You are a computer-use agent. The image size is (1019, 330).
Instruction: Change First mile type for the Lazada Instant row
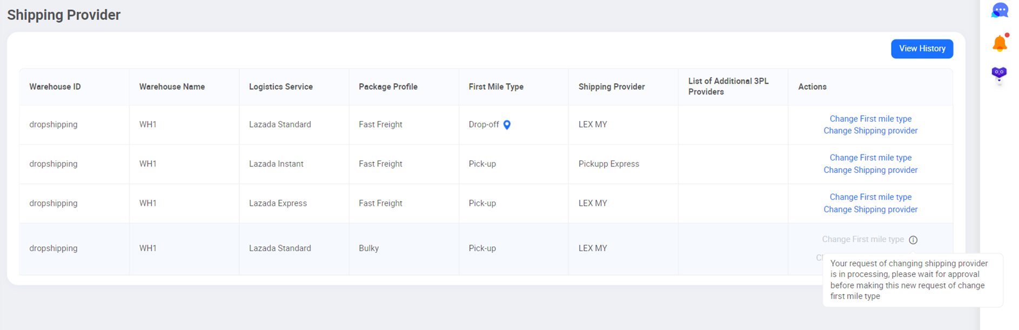pyautogui.click(x=870, y=157)
